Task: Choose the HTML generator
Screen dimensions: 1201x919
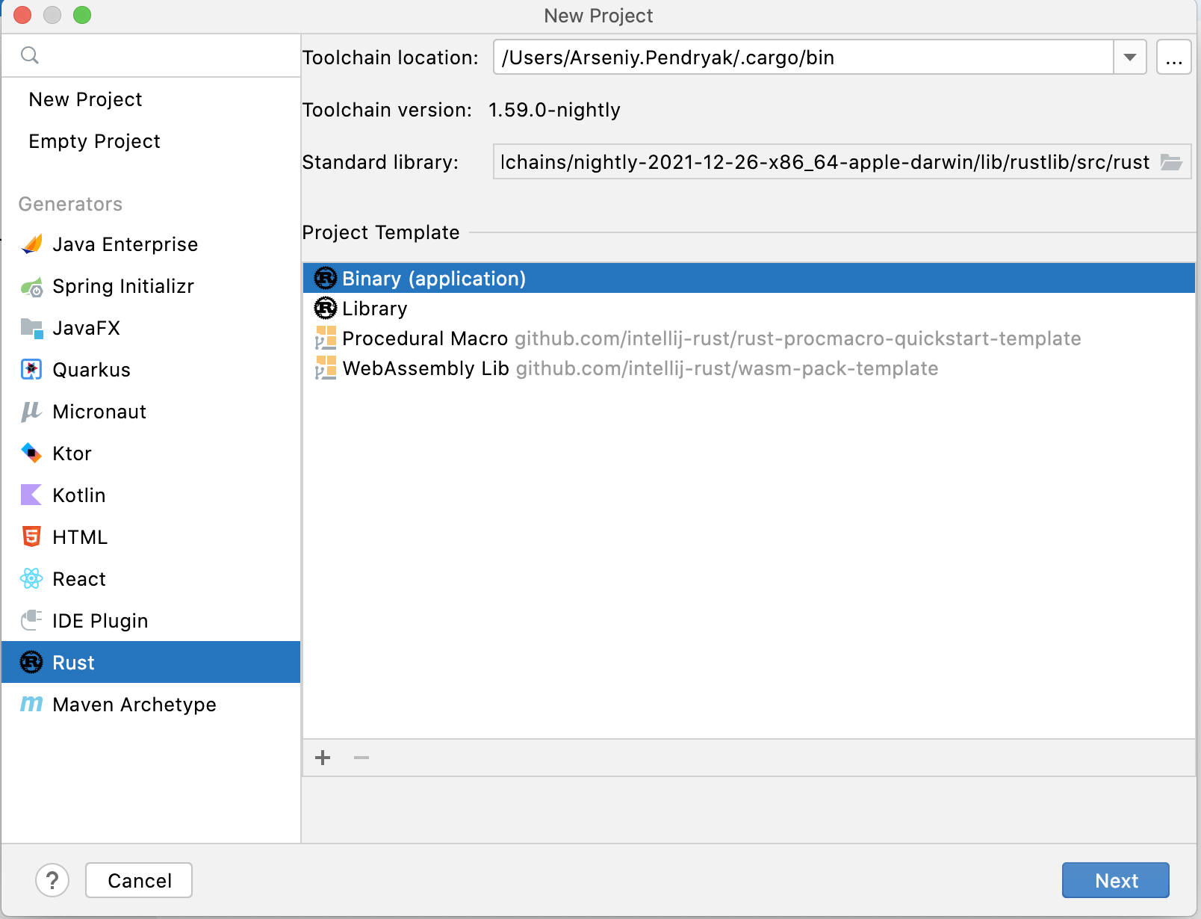Action: [x=151, y=537]
